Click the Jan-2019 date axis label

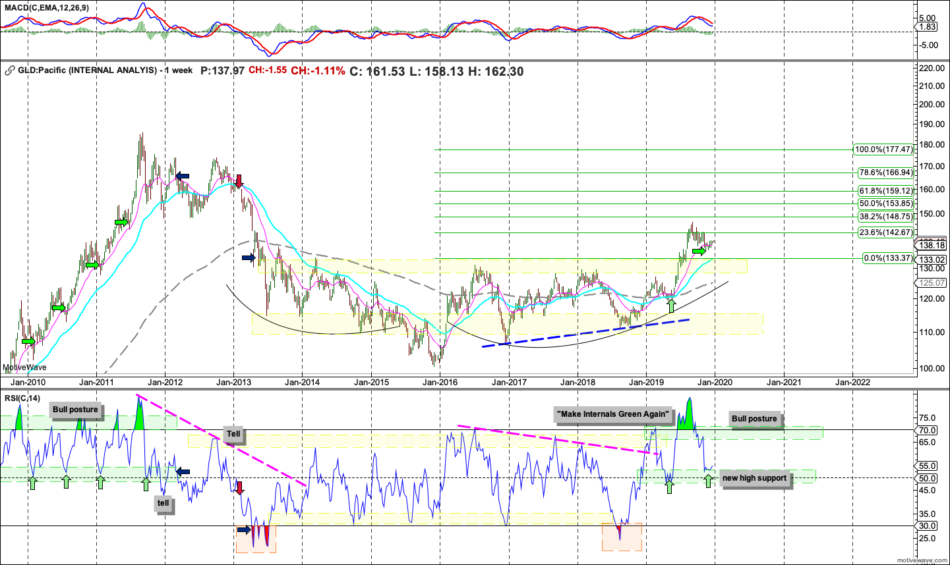[646, 382]
